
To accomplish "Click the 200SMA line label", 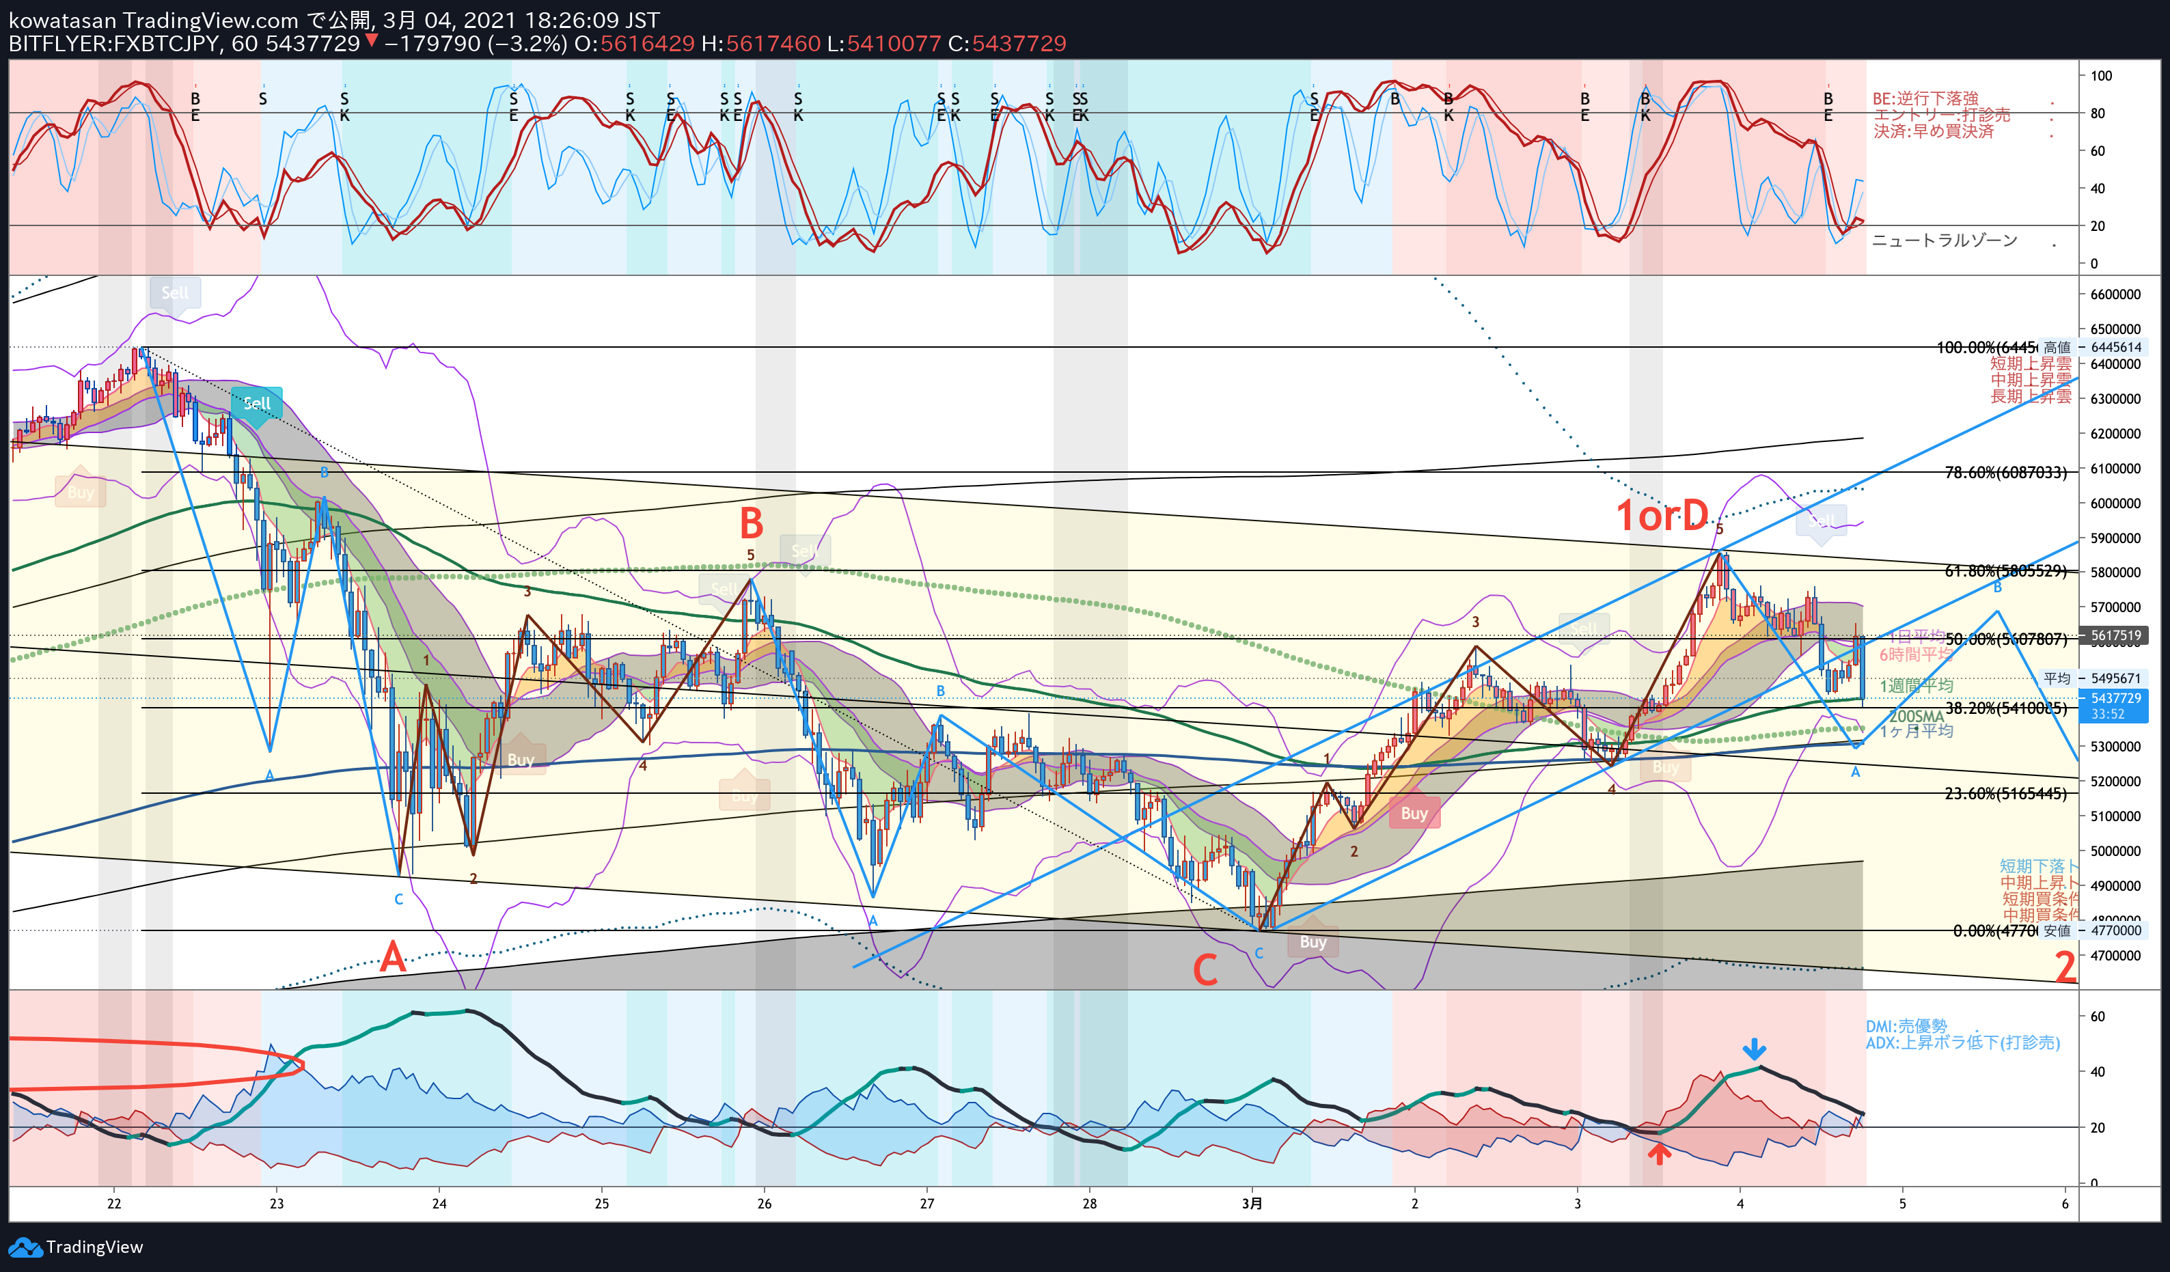I will (x=1916, y=716).
